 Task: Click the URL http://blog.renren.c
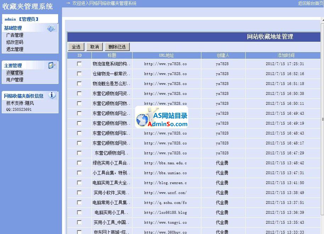pos(166,183)
